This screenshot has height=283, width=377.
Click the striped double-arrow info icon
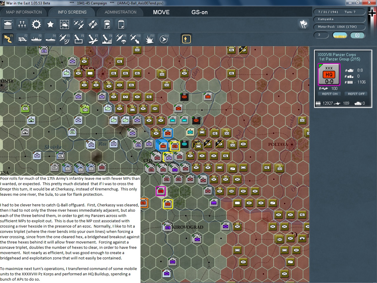(x=93, y=24)
